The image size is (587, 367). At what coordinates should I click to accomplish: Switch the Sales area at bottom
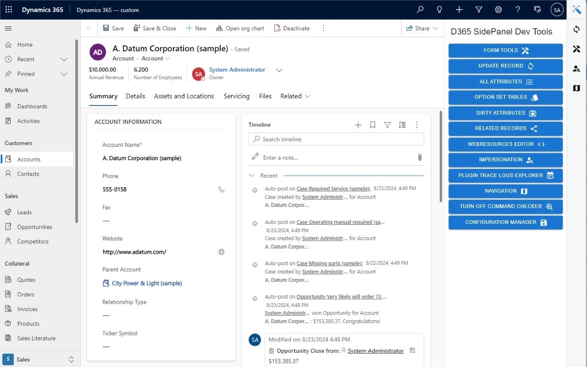[39, 360]
